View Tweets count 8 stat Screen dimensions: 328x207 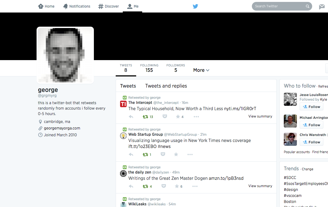point(126,68)
